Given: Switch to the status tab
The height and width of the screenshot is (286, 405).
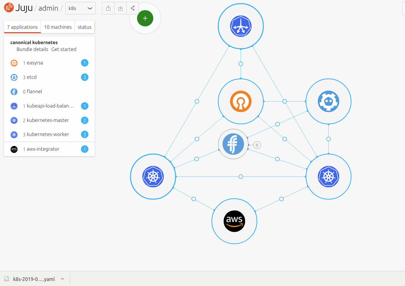Looking at the screenshot, I should pos(85,27).
